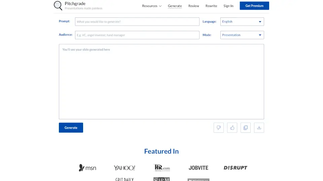Screen dimensions: 323x181
Task: Expand the Resources menu
Action: [x=152, y=6]
